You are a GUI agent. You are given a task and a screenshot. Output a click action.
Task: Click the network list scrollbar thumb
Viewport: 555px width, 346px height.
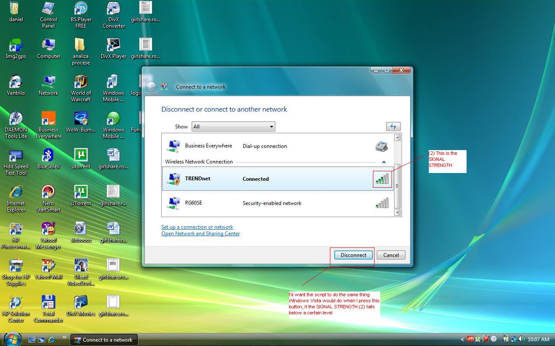click(397, 186)
